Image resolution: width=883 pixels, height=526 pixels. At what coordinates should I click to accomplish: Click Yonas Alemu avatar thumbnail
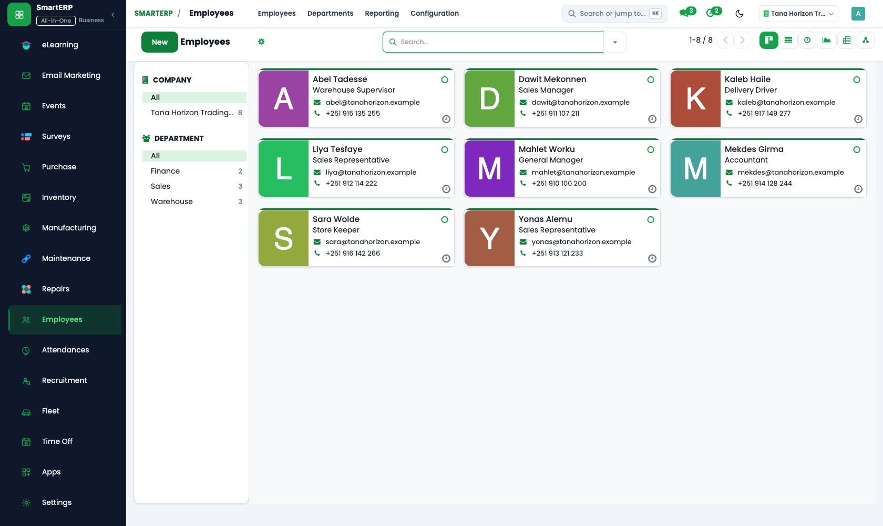point(489,238)
